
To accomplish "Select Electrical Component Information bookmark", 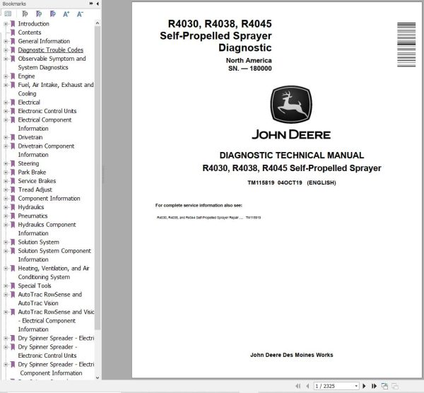I will (45, 124).
